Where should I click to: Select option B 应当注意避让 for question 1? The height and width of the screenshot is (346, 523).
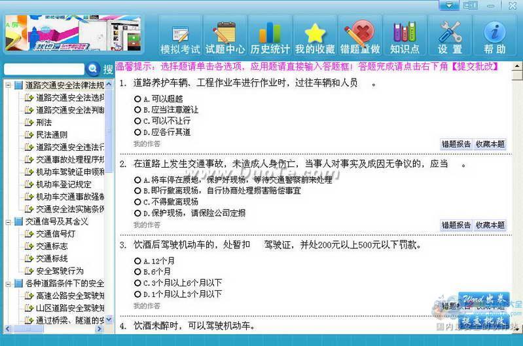pyautogui.click(x=137, y=109)
